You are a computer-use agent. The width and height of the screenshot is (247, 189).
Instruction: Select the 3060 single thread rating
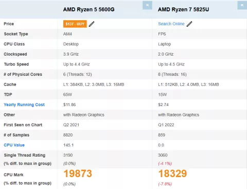click(x=163, y=155)
